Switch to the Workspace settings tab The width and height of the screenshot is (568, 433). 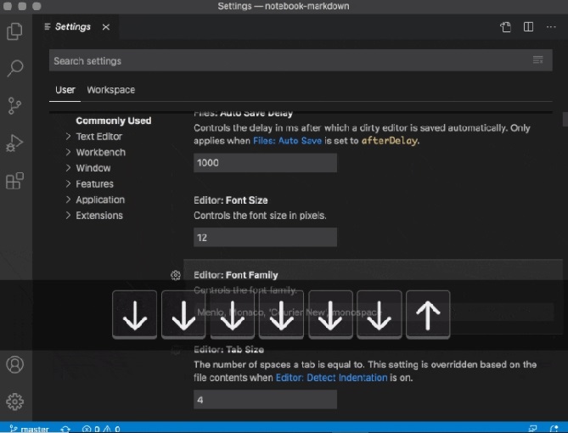[111, 90]
